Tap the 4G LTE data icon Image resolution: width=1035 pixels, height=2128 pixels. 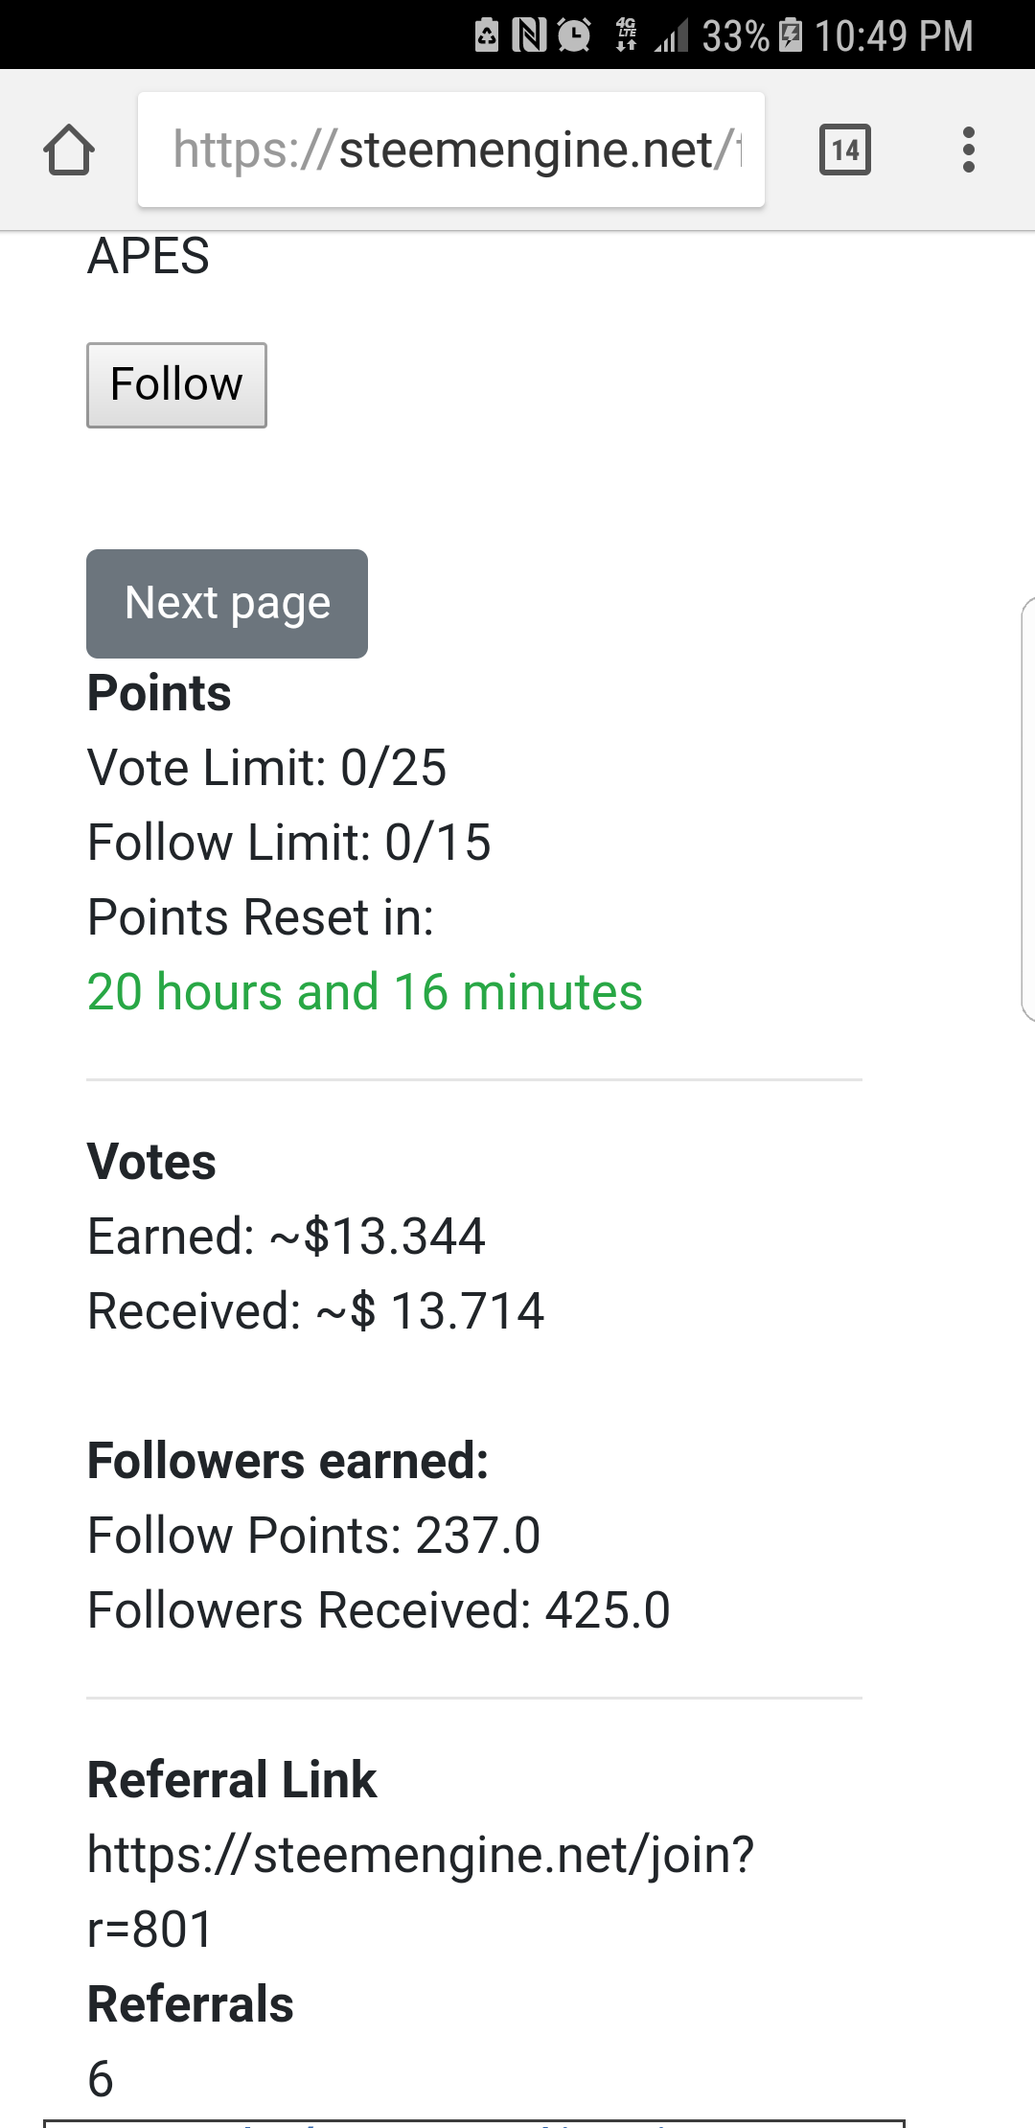coord(627,35)
